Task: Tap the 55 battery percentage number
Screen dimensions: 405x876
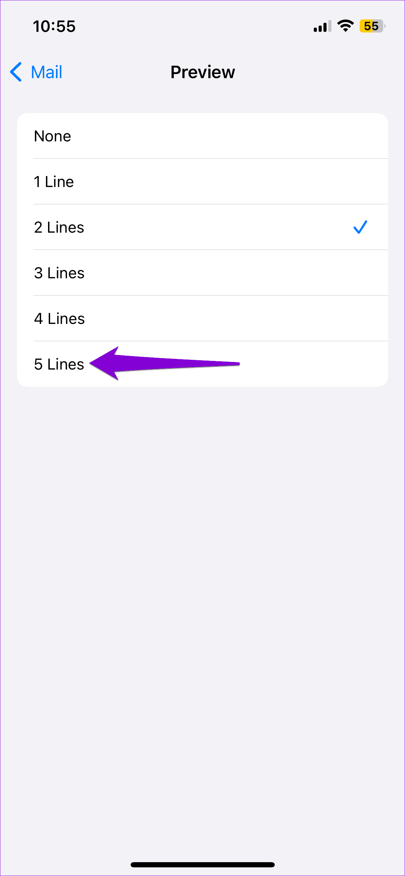Action: [371, 26]
